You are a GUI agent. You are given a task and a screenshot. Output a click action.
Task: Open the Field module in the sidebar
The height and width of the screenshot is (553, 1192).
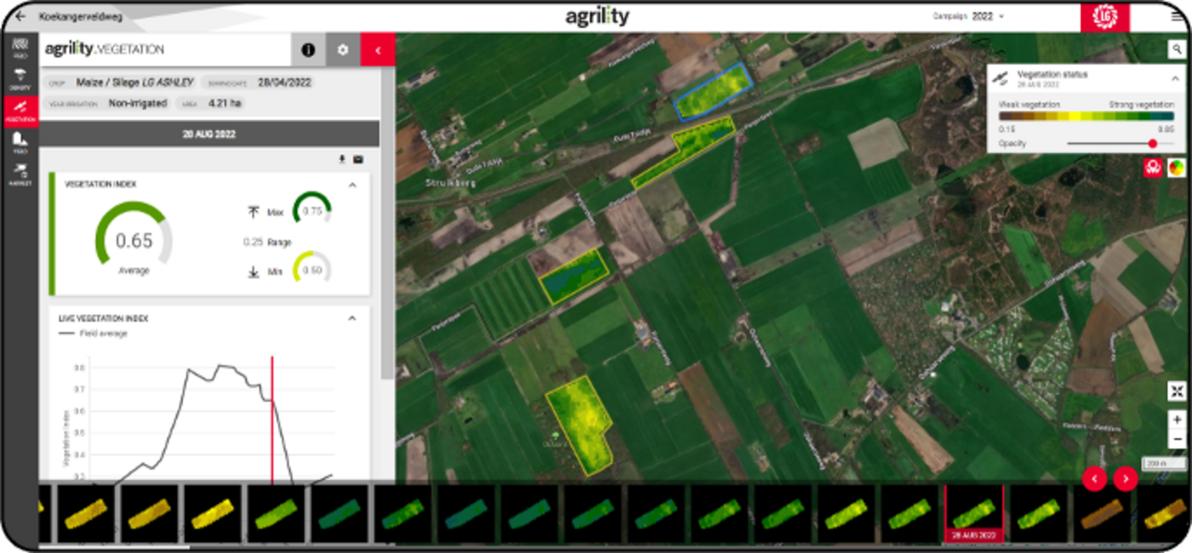click(20, 48)
